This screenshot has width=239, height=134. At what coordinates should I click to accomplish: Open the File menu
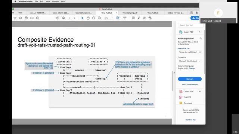36,1
